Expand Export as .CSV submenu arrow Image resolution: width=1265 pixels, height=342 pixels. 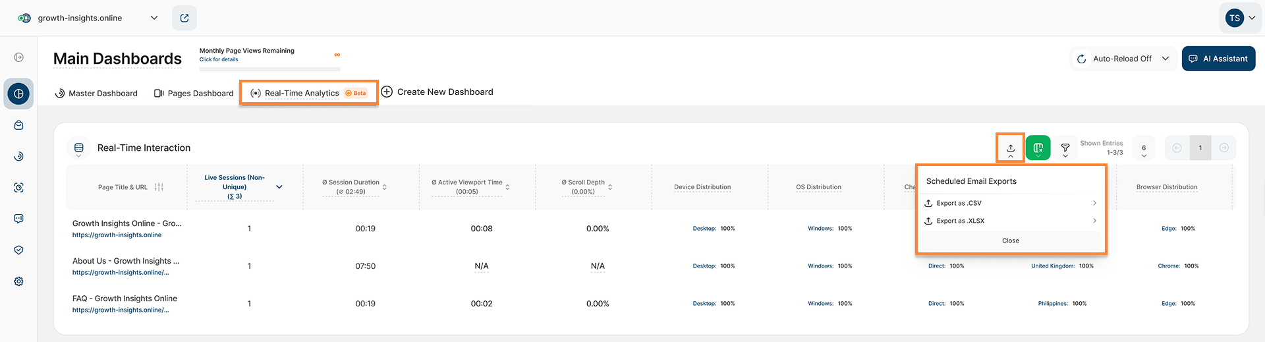click(1094, 203)
